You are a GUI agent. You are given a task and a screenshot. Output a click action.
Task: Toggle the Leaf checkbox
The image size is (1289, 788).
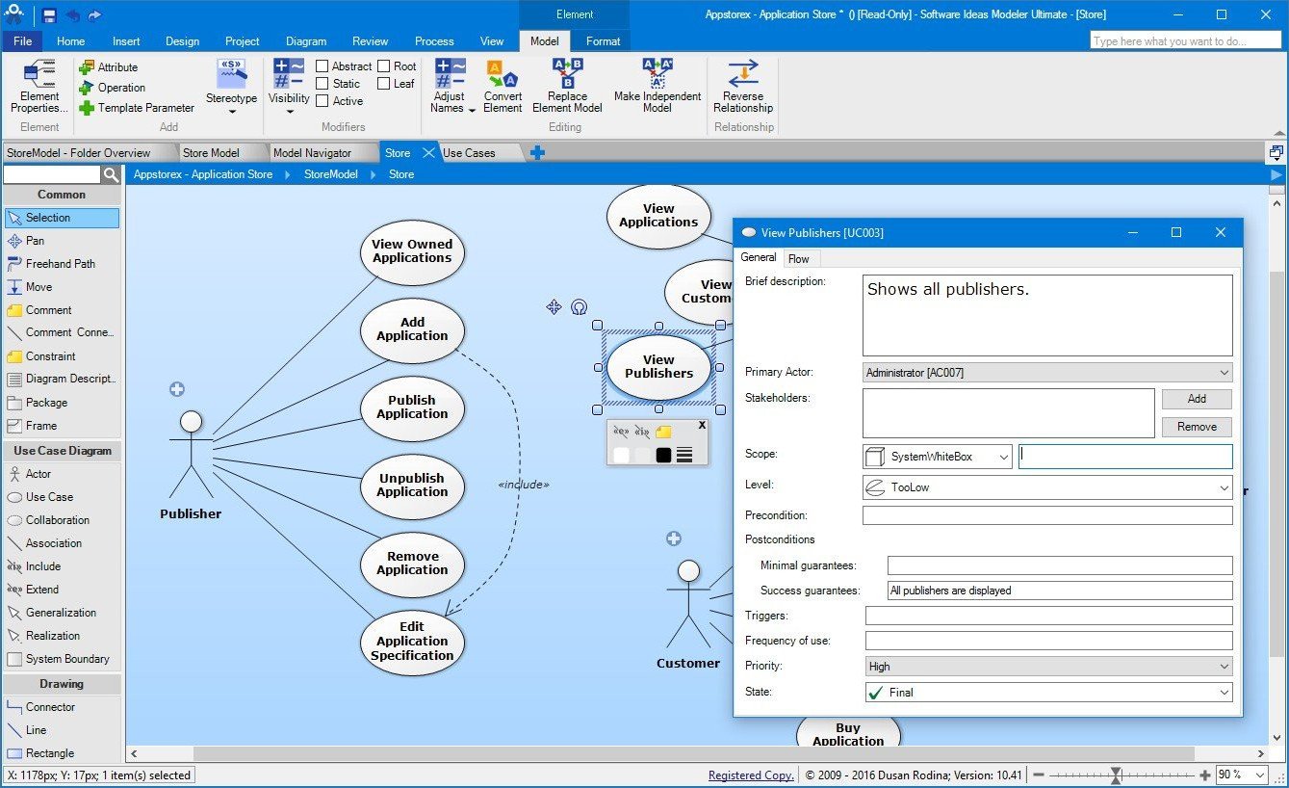[x=384, y=83]
